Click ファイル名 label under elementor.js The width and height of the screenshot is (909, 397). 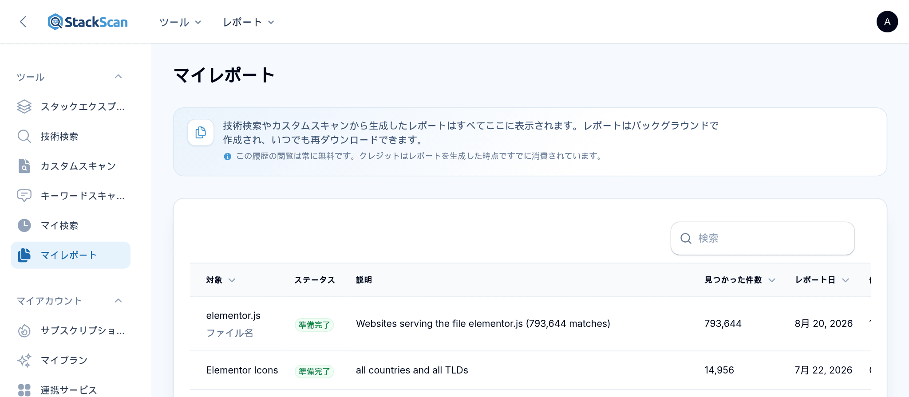[230, 333]
